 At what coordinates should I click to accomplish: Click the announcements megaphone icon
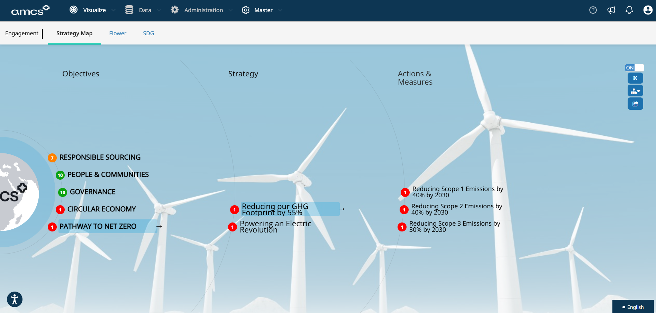pyautogui.click(x=611, y=10)
